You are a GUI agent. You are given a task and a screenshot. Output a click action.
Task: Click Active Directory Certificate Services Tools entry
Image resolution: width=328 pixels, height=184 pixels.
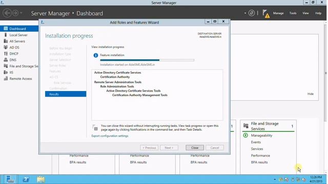[133, 91]
